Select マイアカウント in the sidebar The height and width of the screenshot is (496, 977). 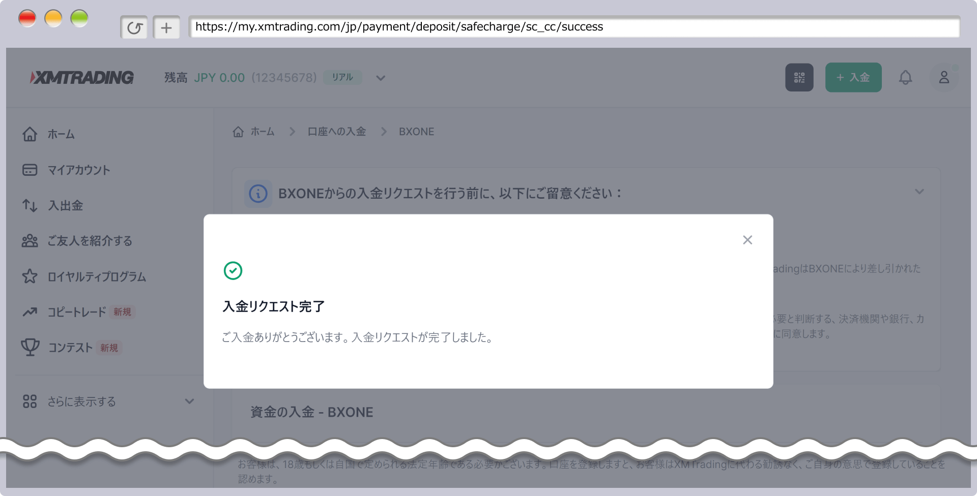point(78,170)
